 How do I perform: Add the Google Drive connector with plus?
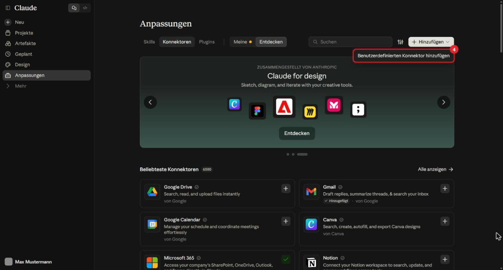pos(286,189)
